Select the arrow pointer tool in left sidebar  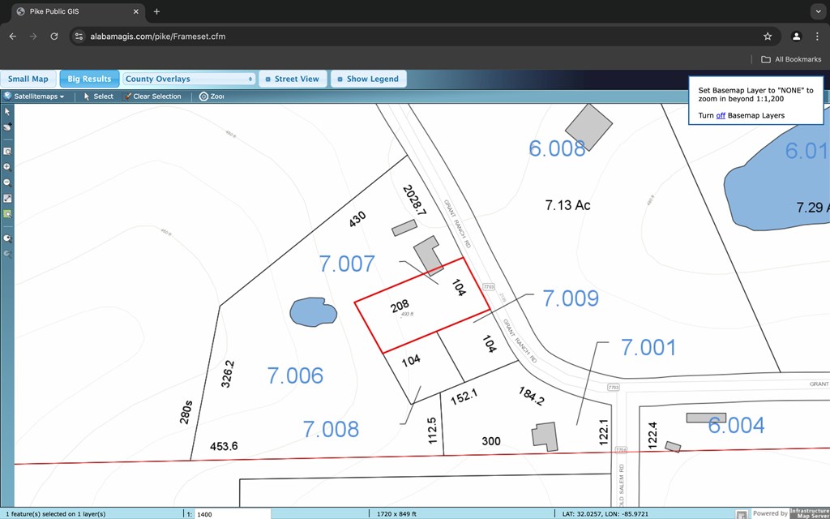tap(7, 111)
